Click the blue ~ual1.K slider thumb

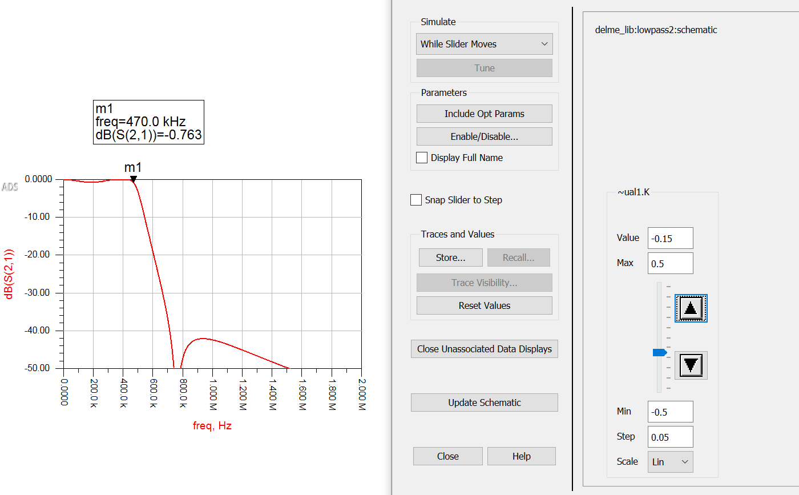pyautogui.click(x=660, y=353)
